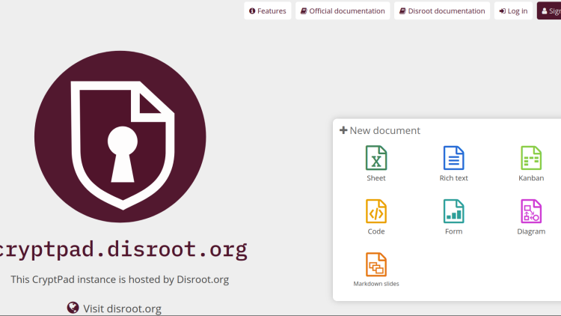Open Official documentation
Screen dimensions: 561x316
[x=343, y=11]
